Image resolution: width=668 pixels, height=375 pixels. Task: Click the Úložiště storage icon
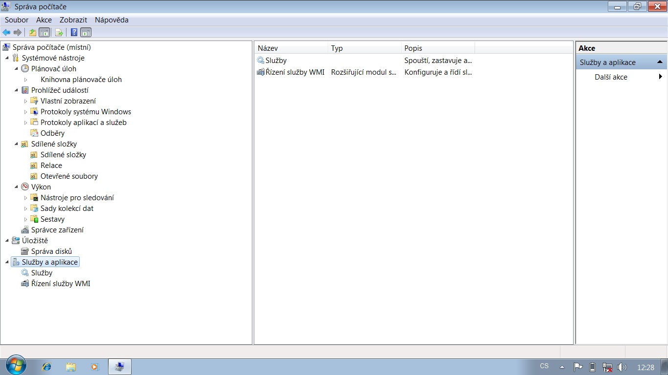(16, 241)
